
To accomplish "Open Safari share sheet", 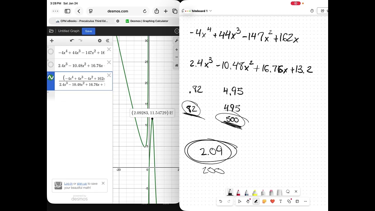I will pos(157,11).
